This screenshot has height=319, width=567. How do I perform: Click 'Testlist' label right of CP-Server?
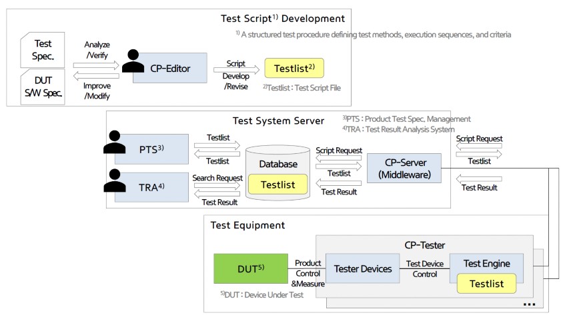(x=479, y=161)
